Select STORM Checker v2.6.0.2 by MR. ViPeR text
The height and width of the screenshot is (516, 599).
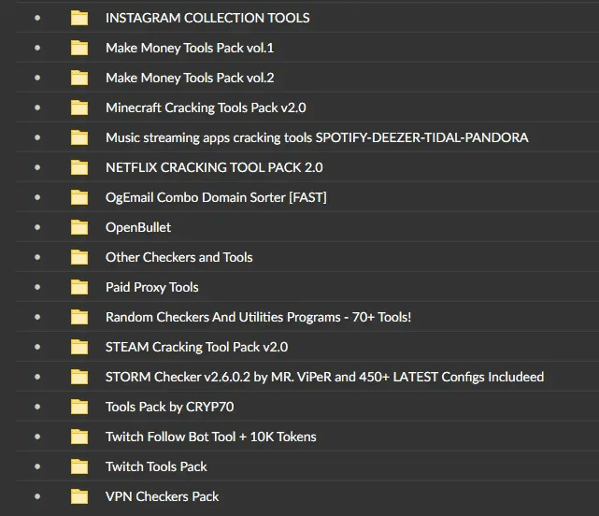[x=324, y=377]
